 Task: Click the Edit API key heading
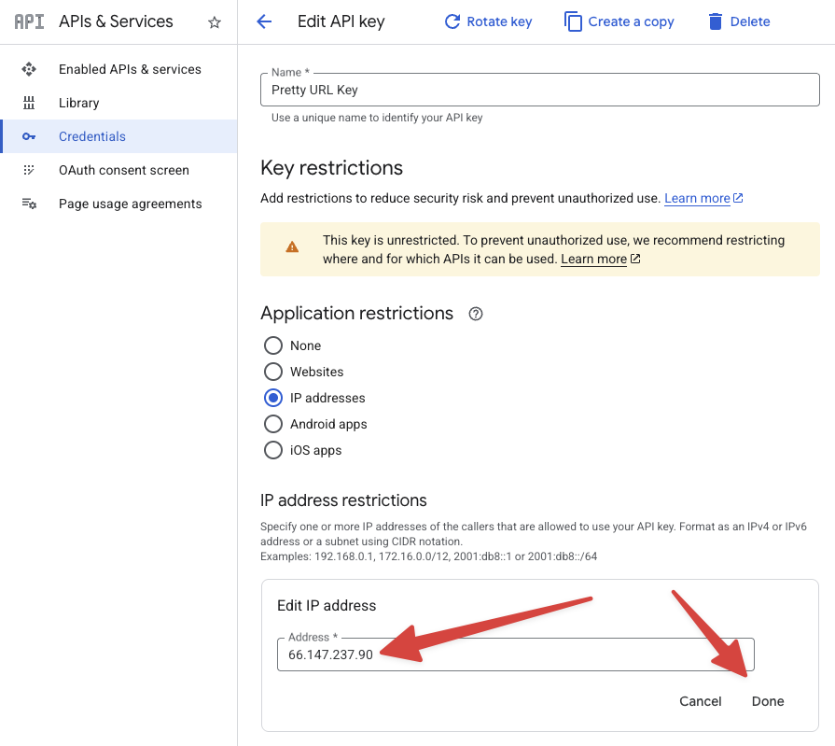tap(341, 21)
